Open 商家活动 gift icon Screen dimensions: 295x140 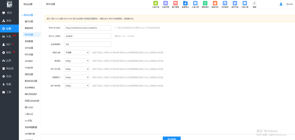[215, 4]
